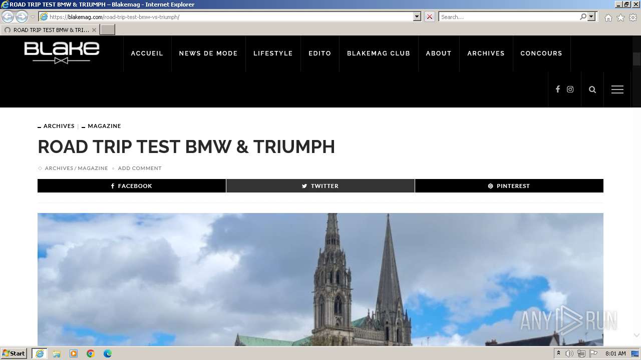Open Favorites star icon
The image size is (641, 360).
click(x=620, y=17)
